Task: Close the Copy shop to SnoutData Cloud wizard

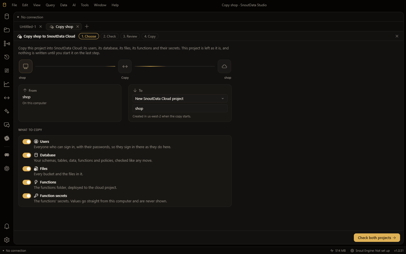Action: coord(397,36)
